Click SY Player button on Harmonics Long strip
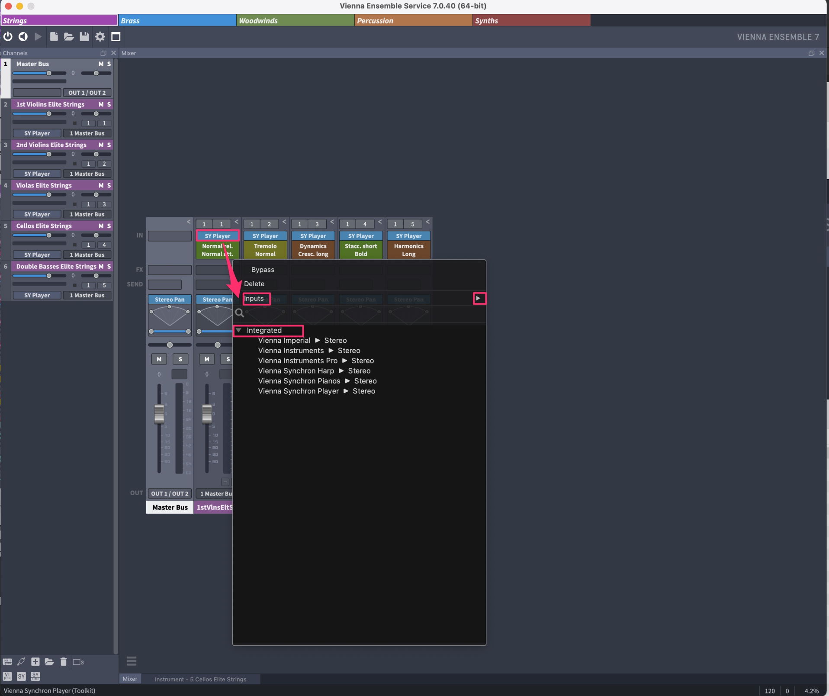The width and height of the screenshot is (829, 696). (408, 236)
